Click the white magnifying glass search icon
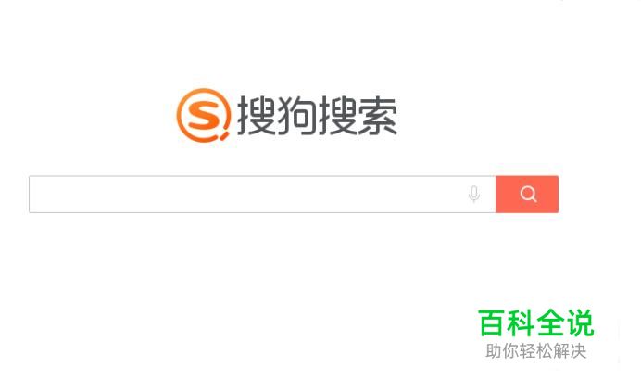The image size is (641, 392). (528, 194)
